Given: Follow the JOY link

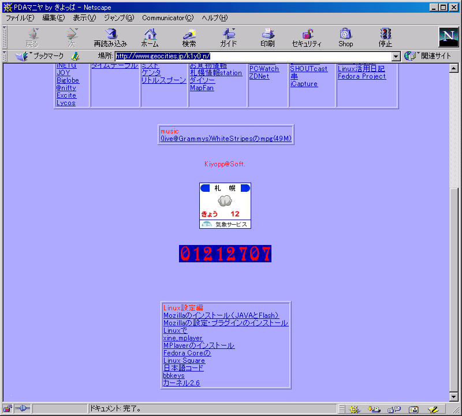Looking at the screenshot, I should [x=64, y=73].
